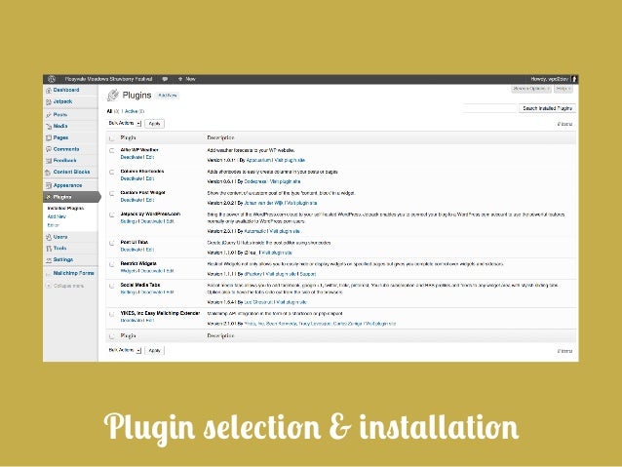This screenshot has width=622, height=467.
Task: Click the plus New icon in admin bar
Action: [180, 79]
